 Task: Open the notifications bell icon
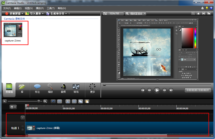point(202,8)
